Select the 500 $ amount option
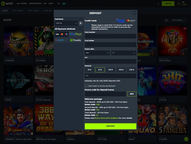The height and width of the screenshot is (144, 191). tap(131, 70)
